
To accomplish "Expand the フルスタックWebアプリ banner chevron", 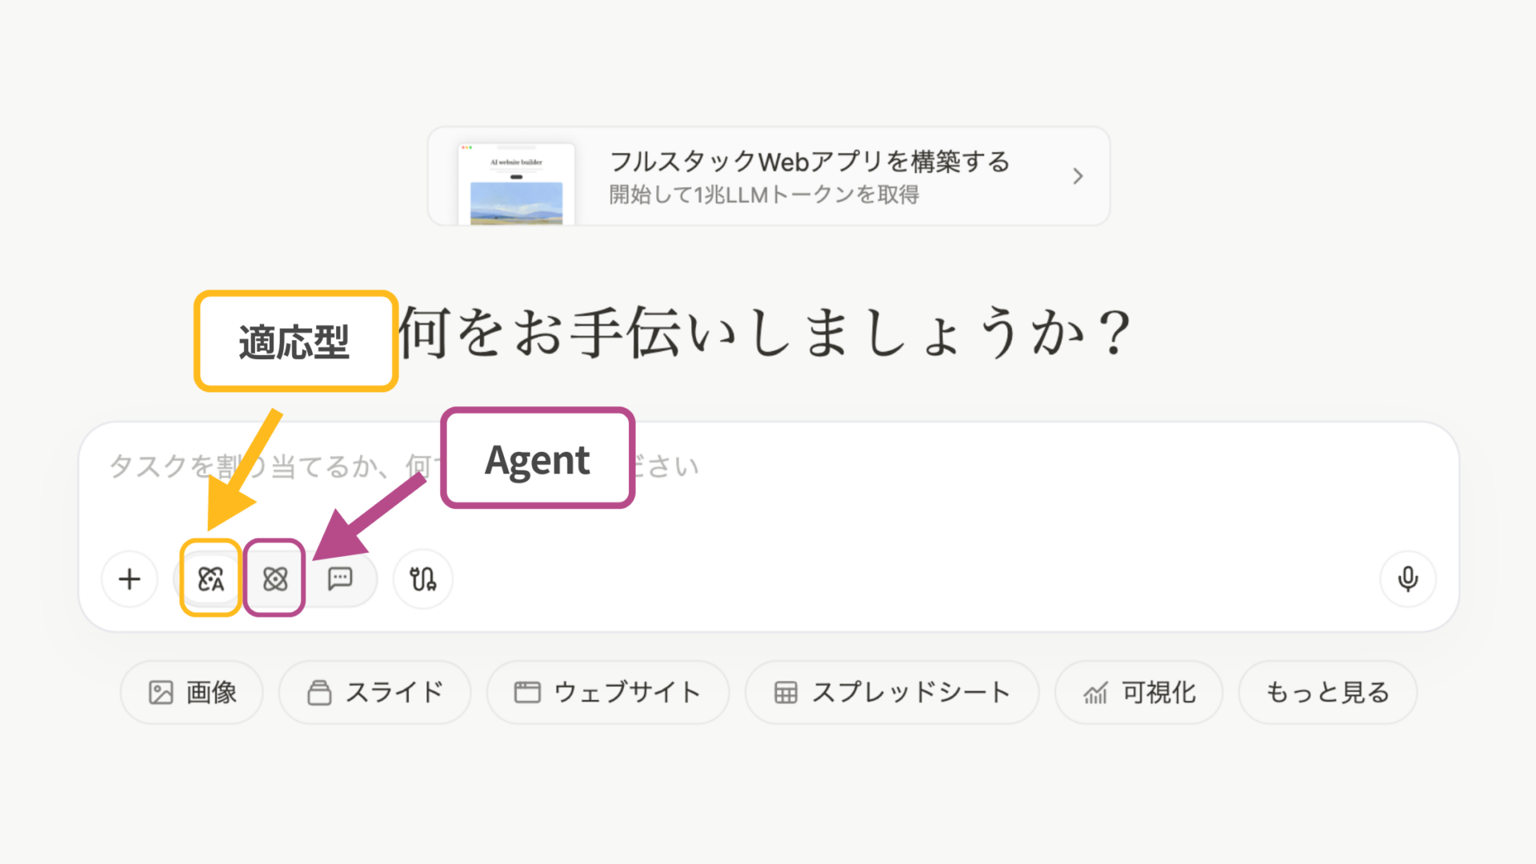I will pos(1078,176).
